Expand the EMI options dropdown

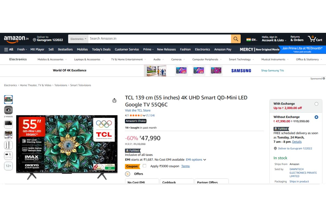click(196, 160)
